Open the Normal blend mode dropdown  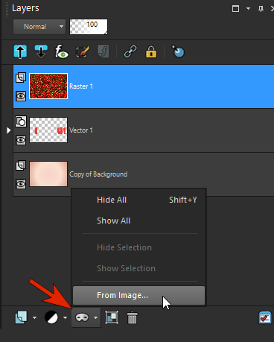pos(39,27)
